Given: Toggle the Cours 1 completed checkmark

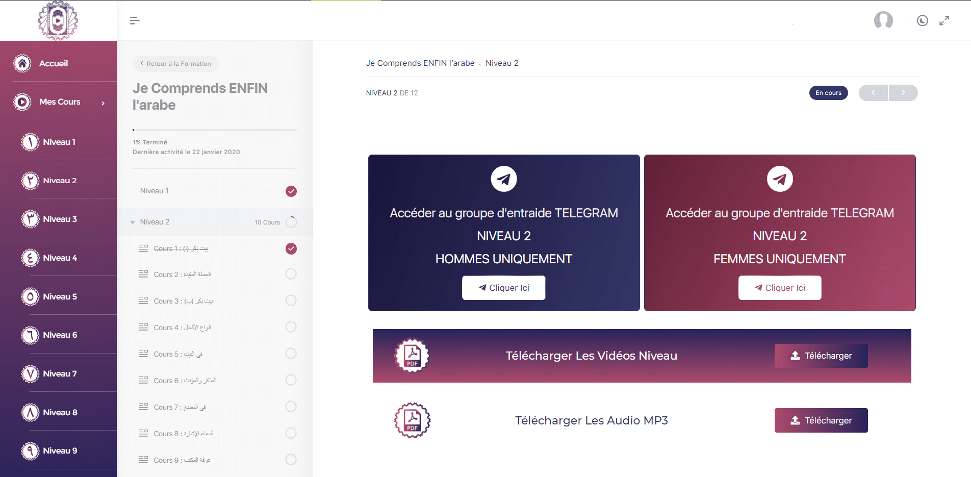Looking at the screenshot, I should (291, 248).
